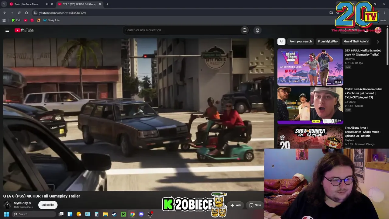Image resolution: width=389 pixels, height=219 pixels.
Task: View site information icon in address bar
Action: [x=35, y=13]
